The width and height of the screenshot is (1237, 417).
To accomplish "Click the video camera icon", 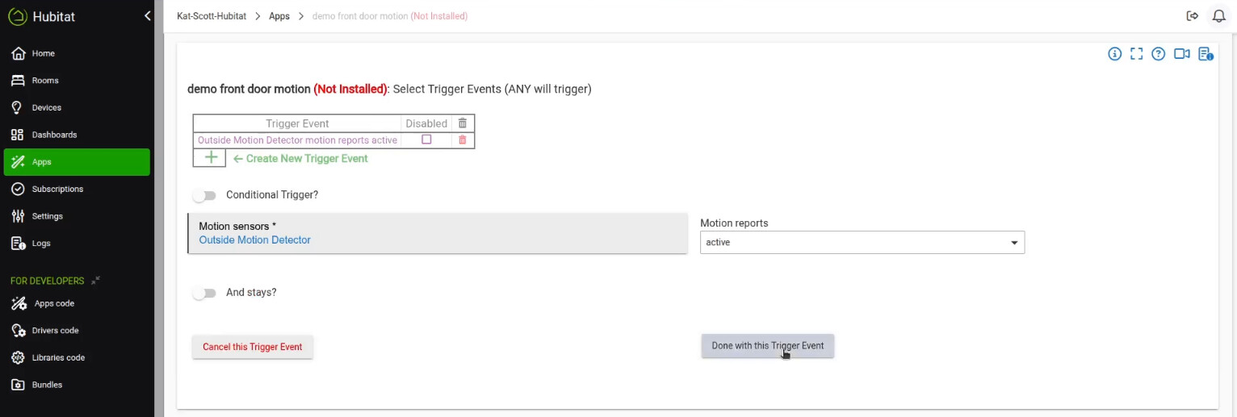I will point(1182,54).
